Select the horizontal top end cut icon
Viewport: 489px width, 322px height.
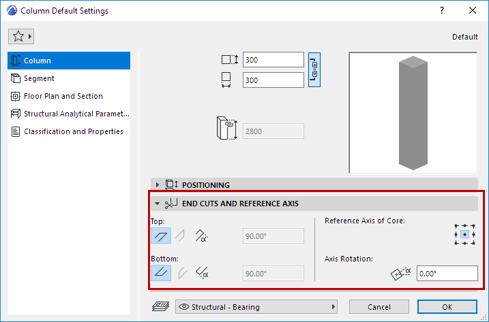point(161,236)
